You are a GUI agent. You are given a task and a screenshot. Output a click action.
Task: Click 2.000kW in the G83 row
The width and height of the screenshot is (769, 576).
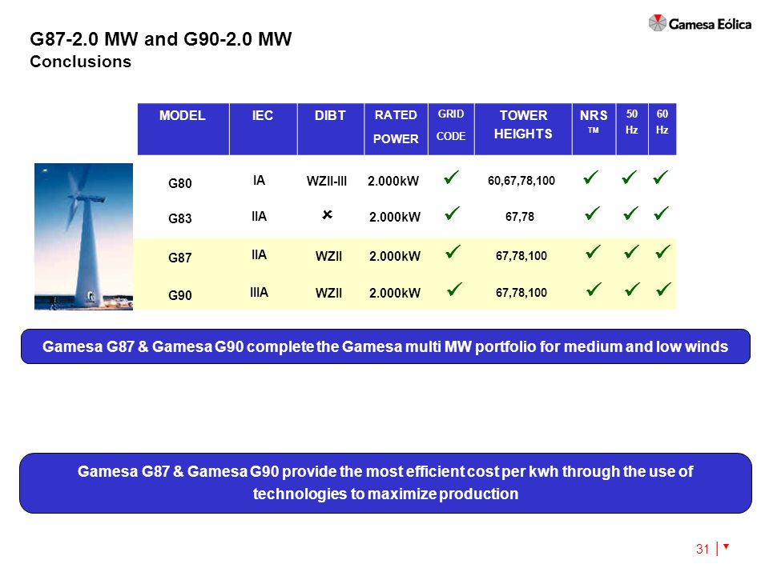click(395, 217)
